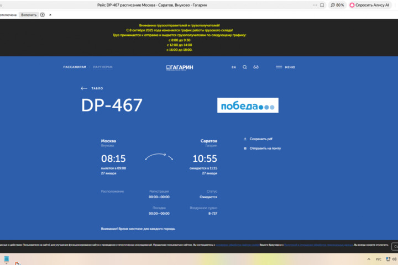
Task: Click the Победа airline logo
Action: pos(248,105)
